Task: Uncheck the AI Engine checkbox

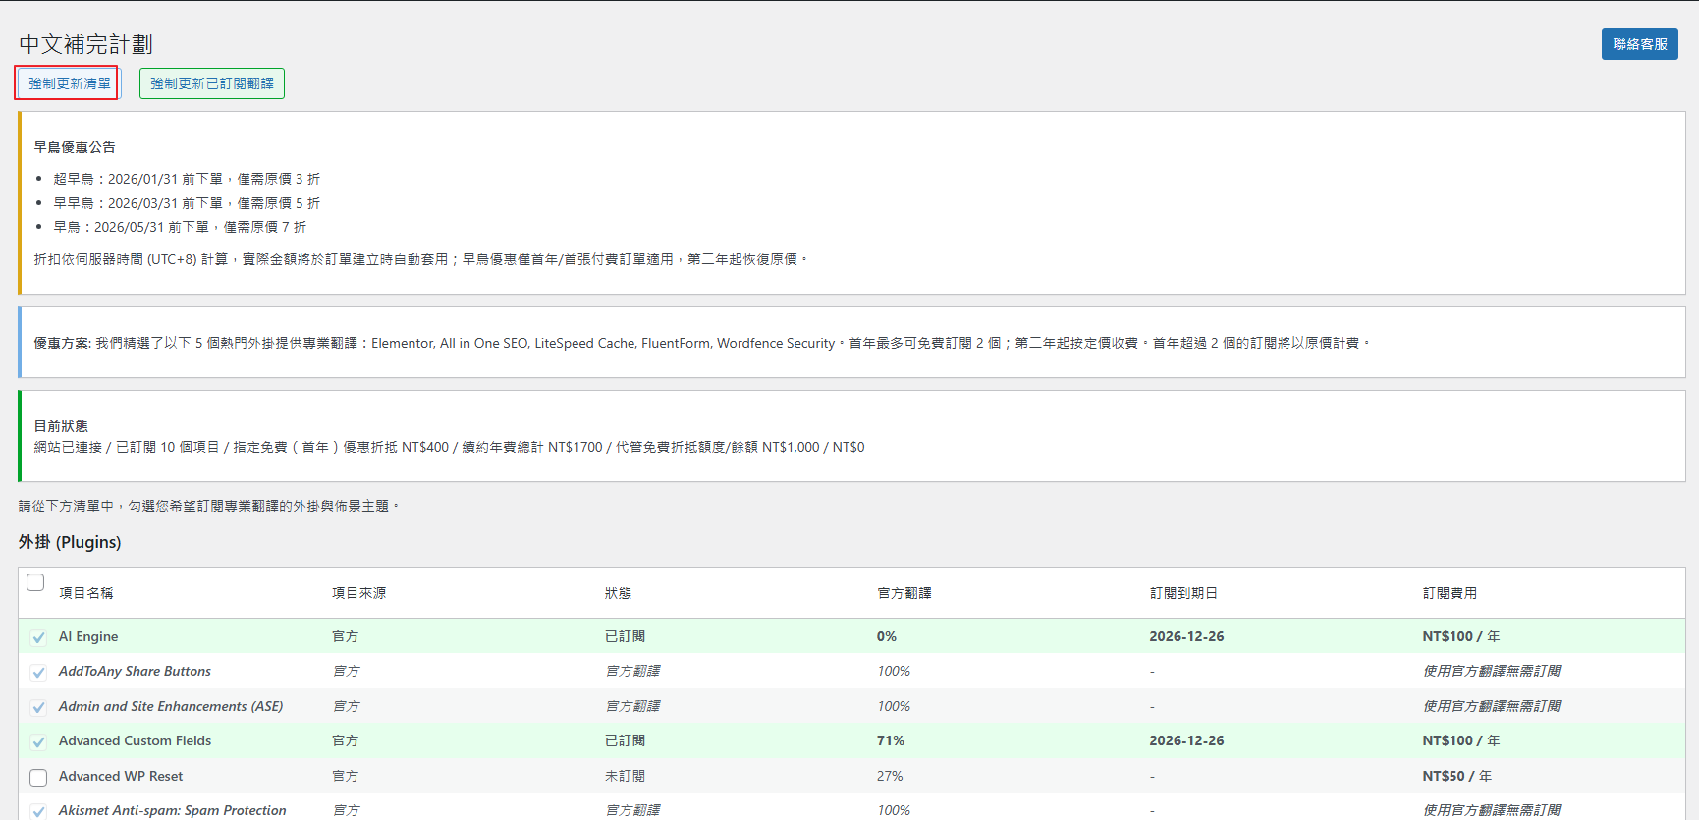Action: [x=38, y=638]
